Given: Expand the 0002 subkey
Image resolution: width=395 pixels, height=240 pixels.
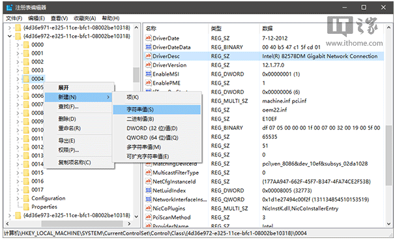Looking at the screenshot, I should pyautogui.click(x=18, y=62).
